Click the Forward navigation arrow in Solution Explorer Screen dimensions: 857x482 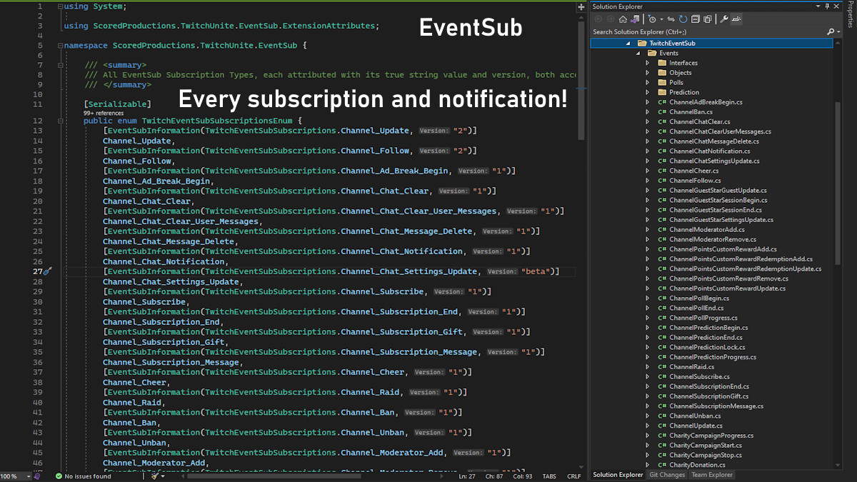pos(611,19)
